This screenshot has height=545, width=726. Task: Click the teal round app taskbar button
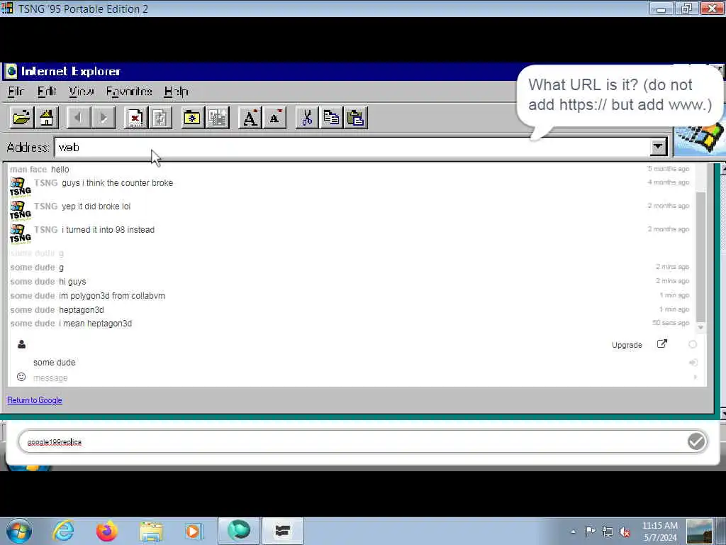239,531
